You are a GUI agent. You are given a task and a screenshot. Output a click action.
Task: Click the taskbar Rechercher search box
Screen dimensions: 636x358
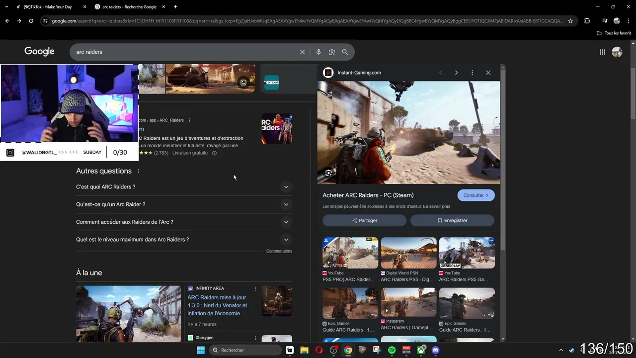tap(245, 350)
